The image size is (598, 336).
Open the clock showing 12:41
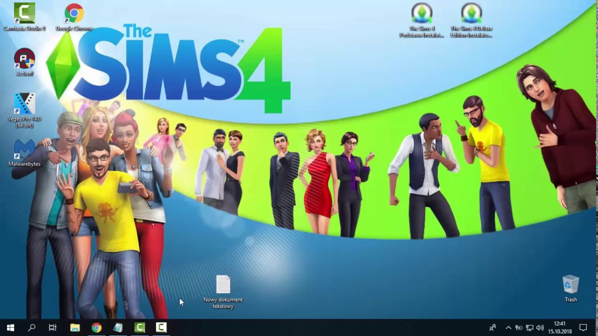click(560, 328)
